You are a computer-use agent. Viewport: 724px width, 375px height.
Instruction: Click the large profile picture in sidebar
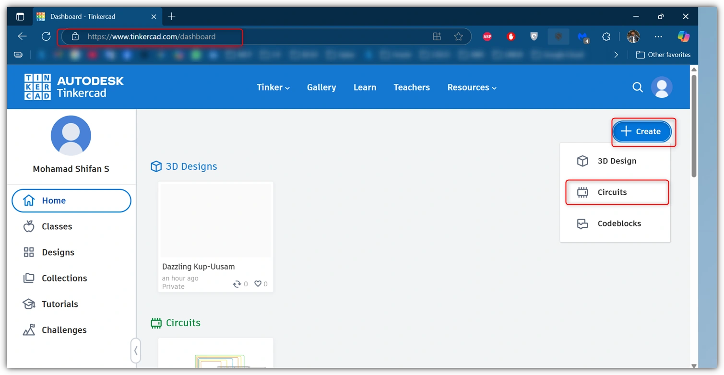pyautogui.click(x=71, y=135)
